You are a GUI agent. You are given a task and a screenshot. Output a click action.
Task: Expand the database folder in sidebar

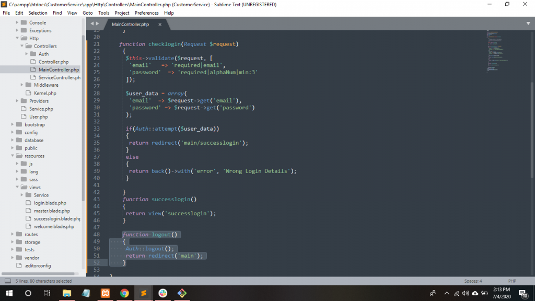click(13, 140)
